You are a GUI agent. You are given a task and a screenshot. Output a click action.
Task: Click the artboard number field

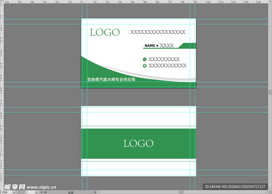tap(30, 192)
